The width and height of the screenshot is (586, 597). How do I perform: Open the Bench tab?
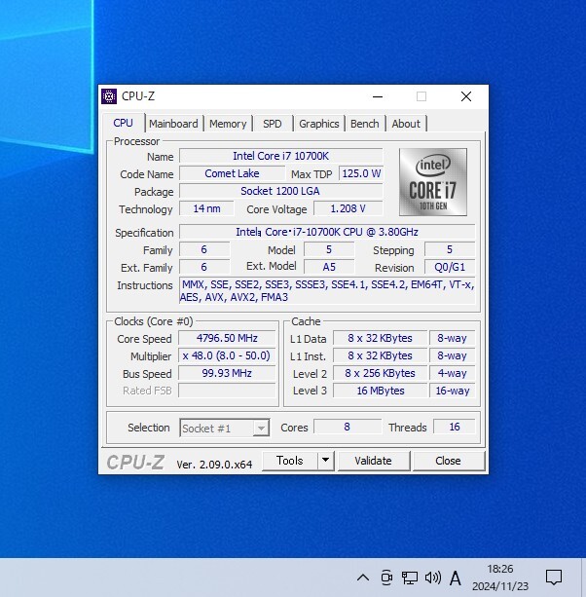click(364, 124)
